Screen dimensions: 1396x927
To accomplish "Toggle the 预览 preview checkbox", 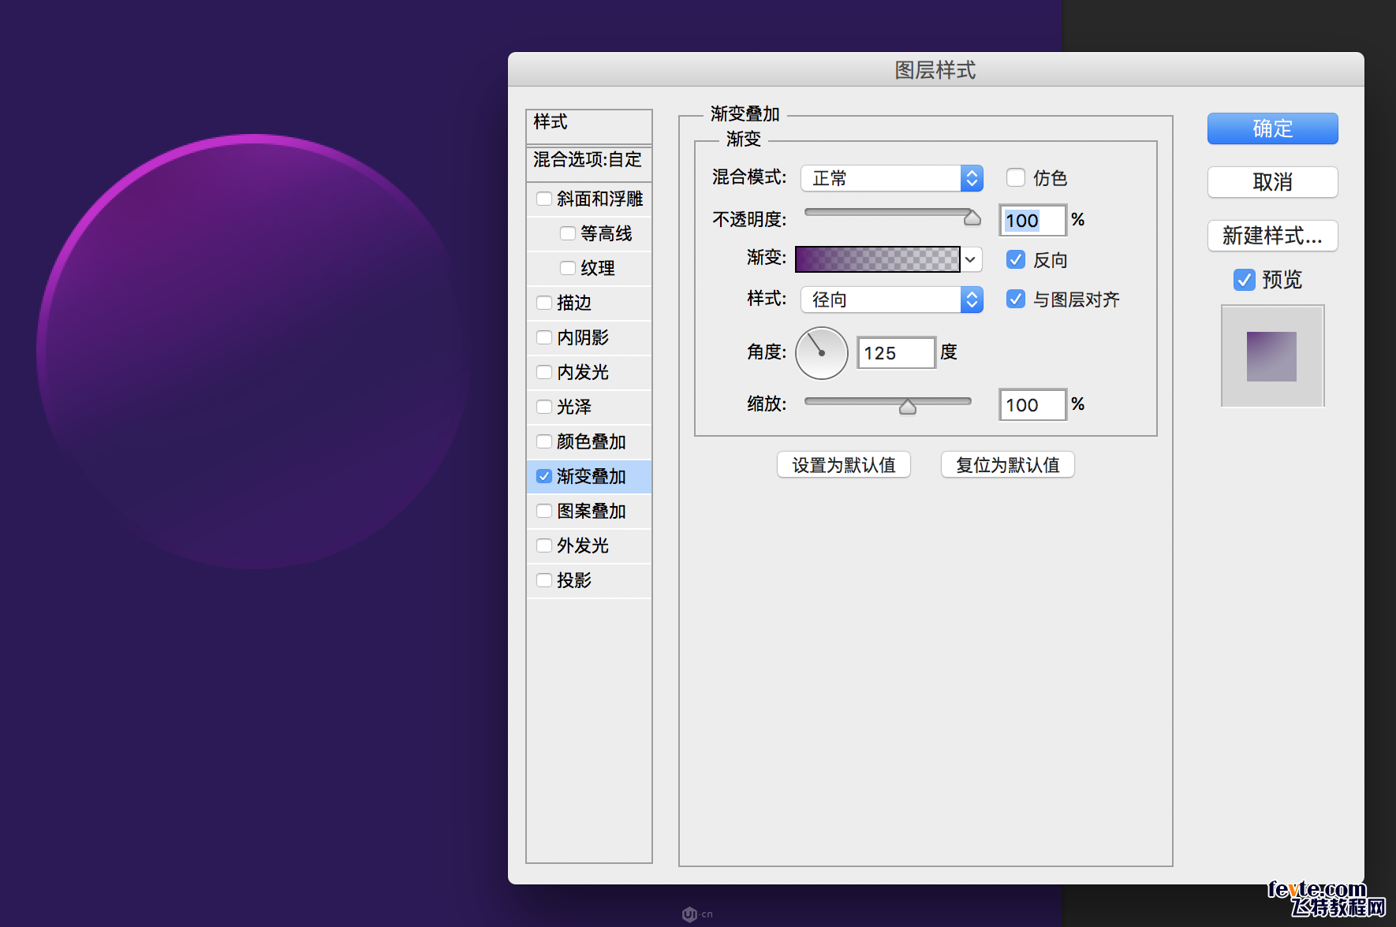I will [x=1245, y=280].
